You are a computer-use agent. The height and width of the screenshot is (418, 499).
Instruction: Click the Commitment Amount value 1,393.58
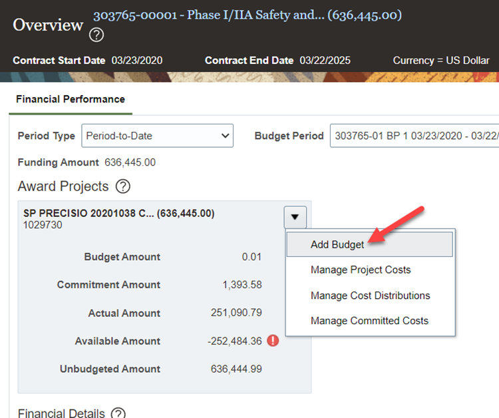point(242,285)
